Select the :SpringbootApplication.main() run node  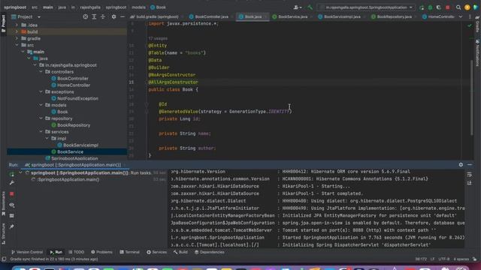(68, 180)
